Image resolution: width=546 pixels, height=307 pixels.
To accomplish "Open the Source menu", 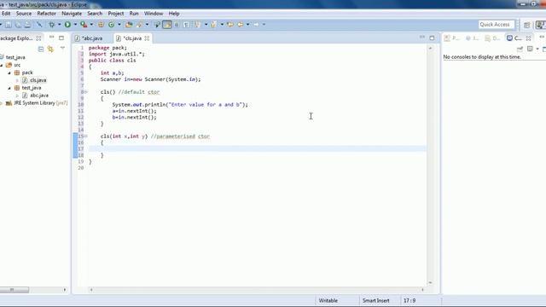I will tap(24, 14).
